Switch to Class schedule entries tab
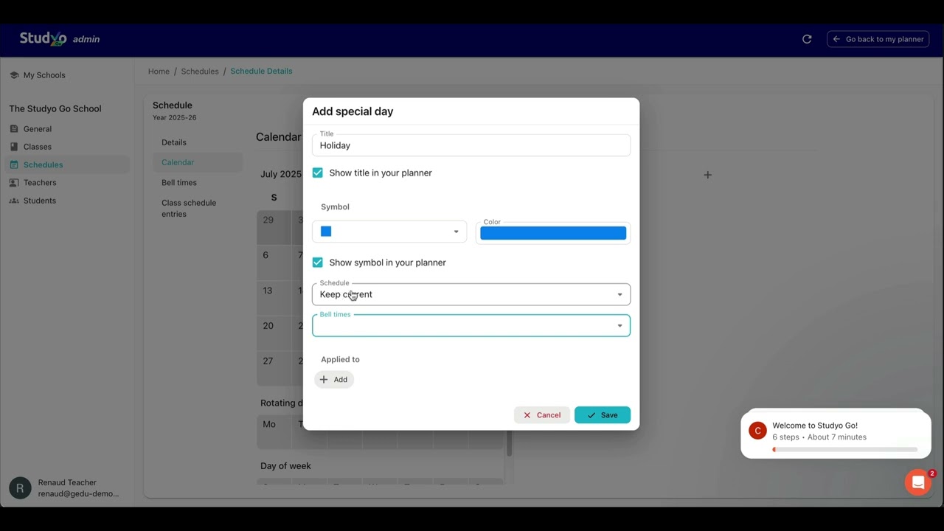The height and width of the screenshot is (531, 944). pos(189,208)
